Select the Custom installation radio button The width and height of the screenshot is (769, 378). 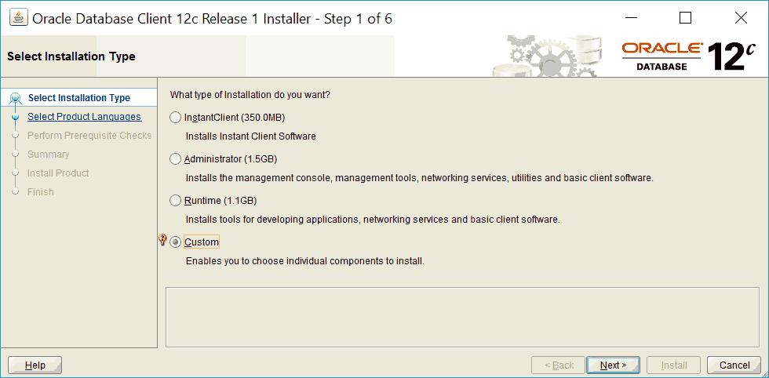[x=175, y=242]
